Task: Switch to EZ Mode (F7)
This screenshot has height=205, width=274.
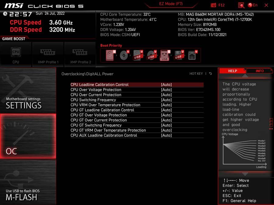Action: 171,4
